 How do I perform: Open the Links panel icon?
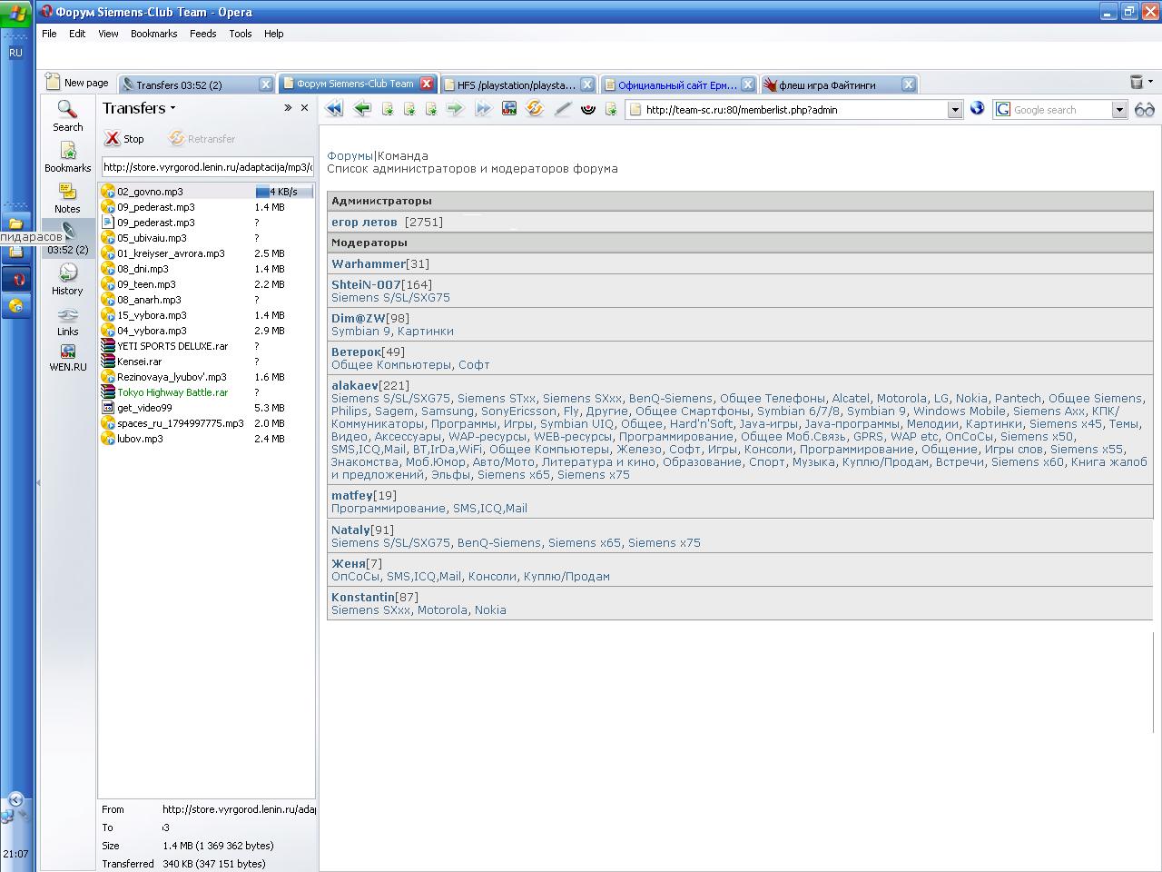pyautogui.click(x=67, y=320)
